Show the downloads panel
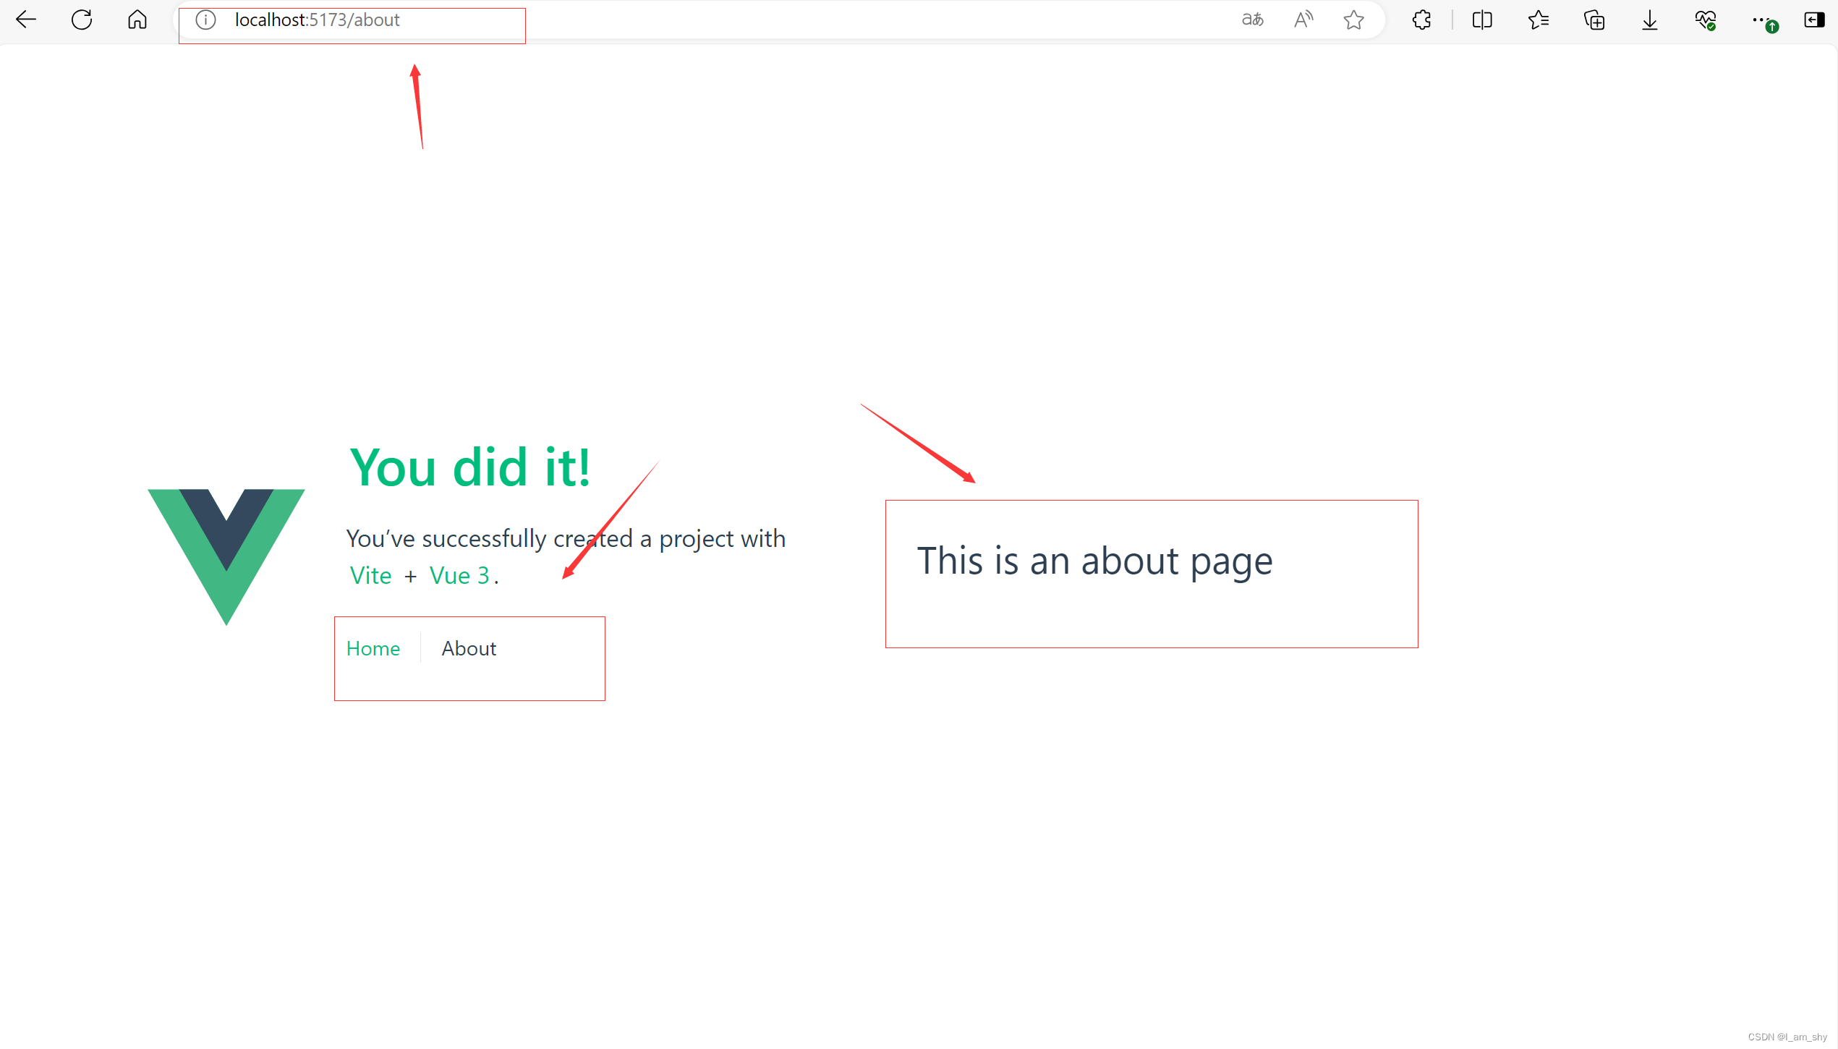Screen dimensions: 1838x1049 pos(1649,20)
